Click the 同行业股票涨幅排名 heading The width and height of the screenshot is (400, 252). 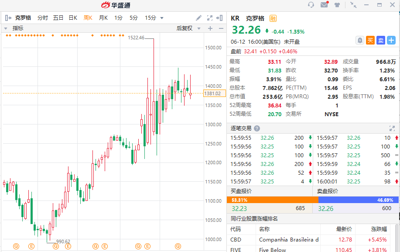(x=254, y=219)
